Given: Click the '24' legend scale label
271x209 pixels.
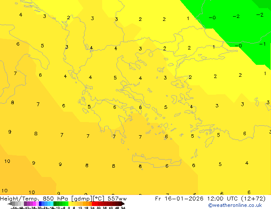Looking at the screenshot, I should click(92, 208).
